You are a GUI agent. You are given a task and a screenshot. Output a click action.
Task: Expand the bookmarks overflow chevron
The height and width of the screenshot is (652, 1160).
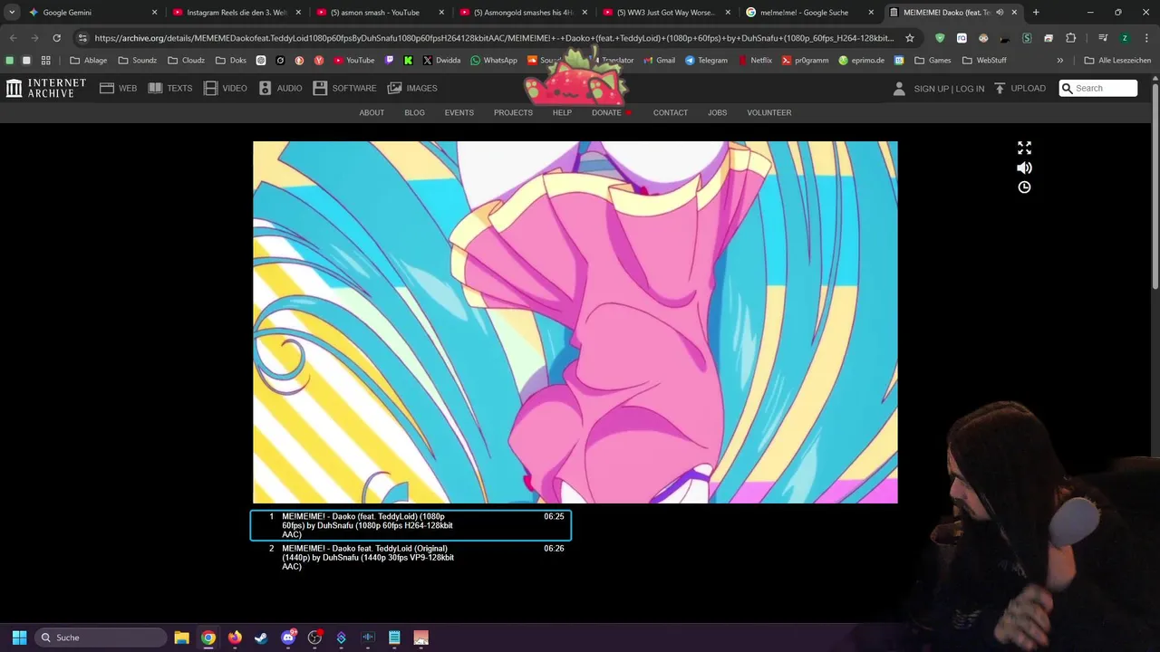coord(1059,60)
